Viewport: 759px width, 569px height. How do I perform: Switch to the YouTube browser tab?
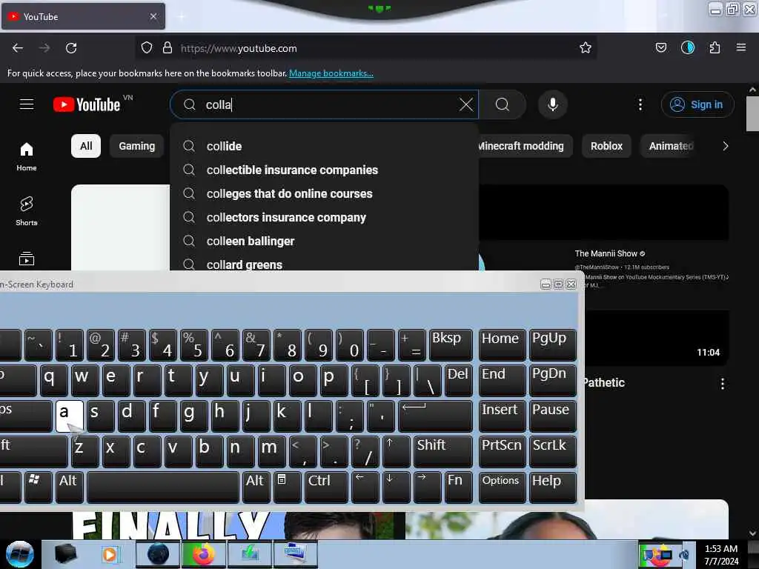(x=83, y=16)
